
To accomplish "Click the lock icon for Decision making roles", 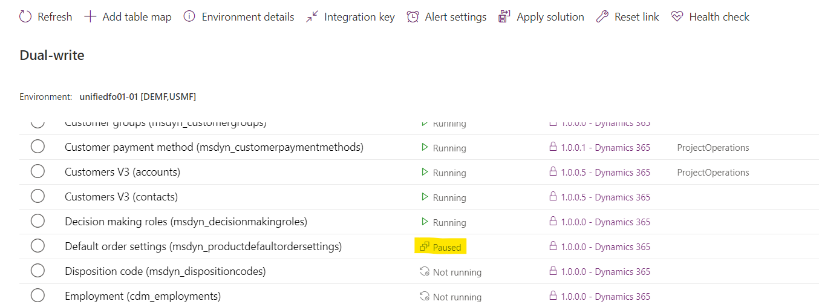I will pyautogui.click(x=552, y=222).
